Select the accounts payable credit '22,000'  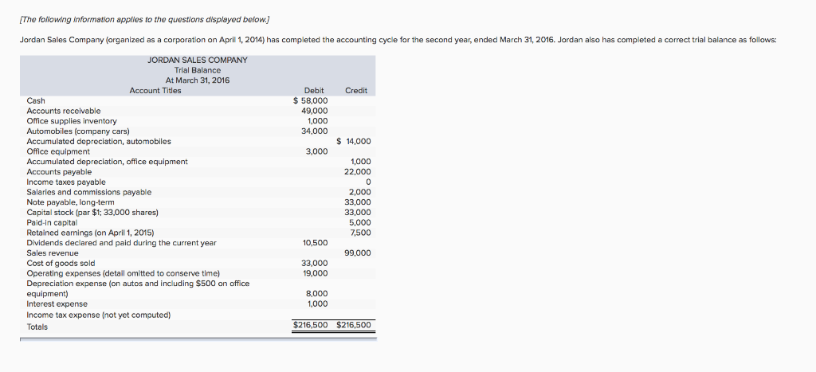point(358,172)
